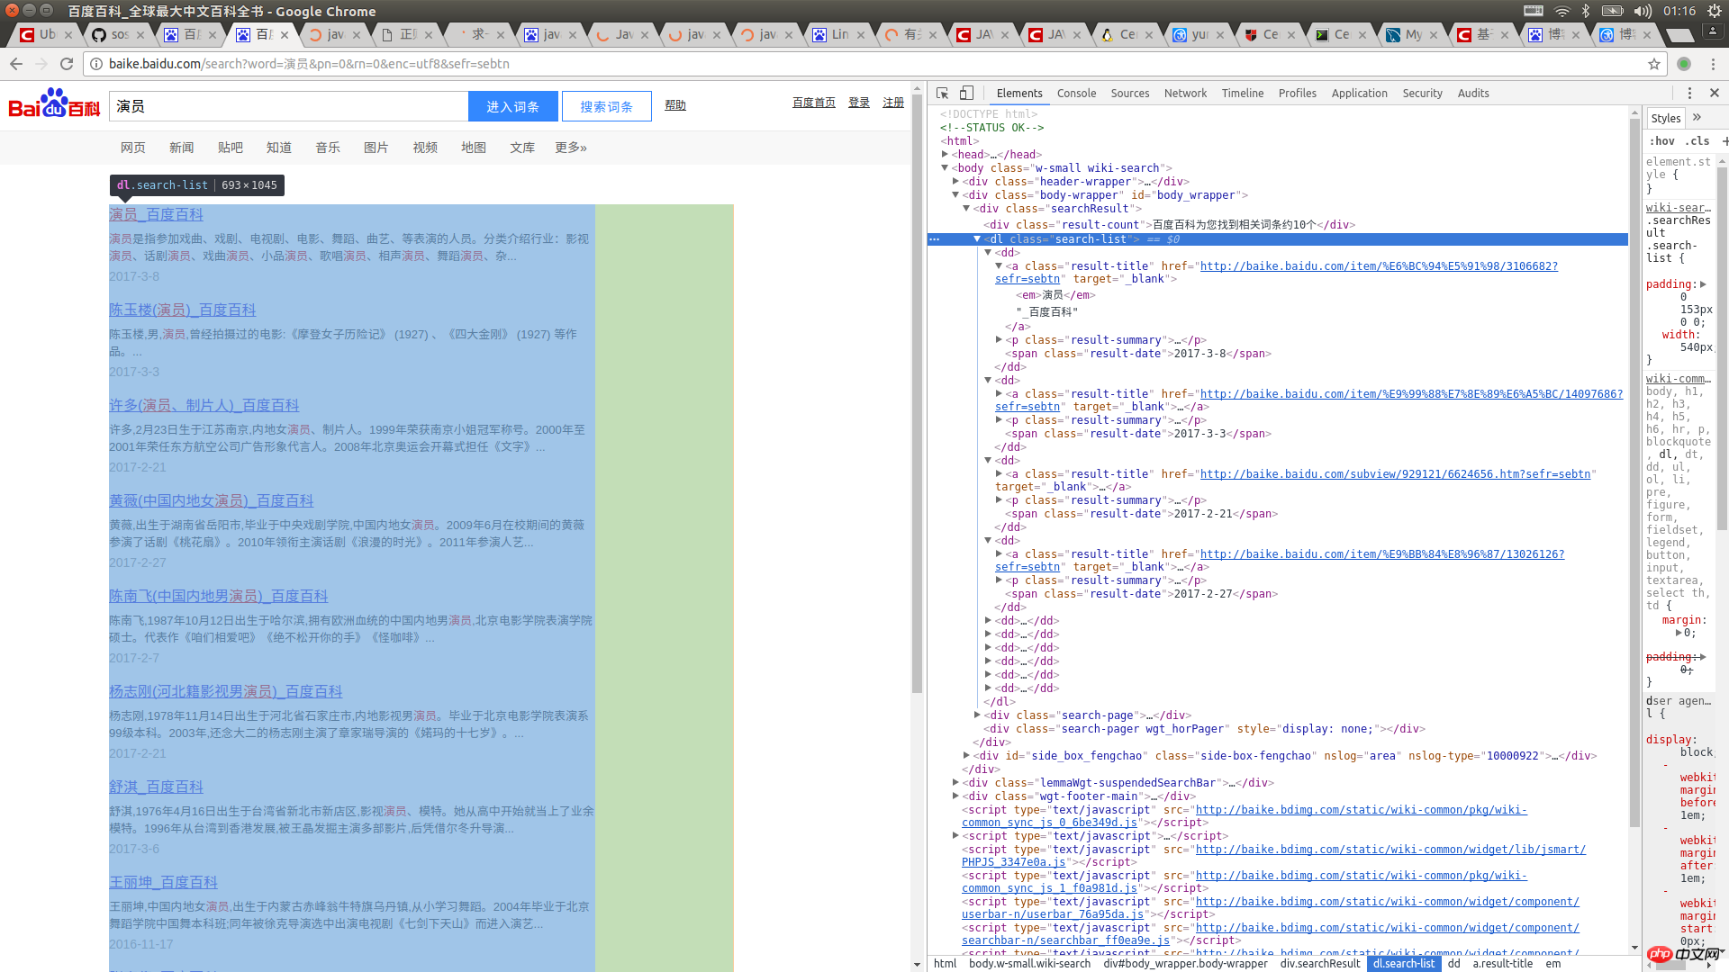Open the Console panel tab
This screenshot has width=1729, height=972.
coord(1074,93)
